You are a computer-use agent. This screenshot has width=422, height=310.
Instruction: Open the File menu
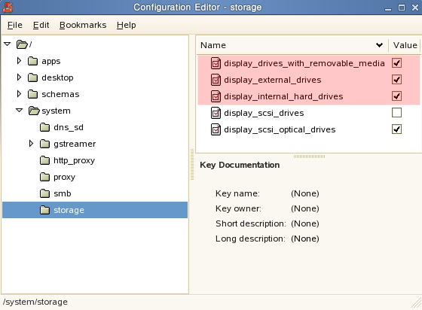15,25
